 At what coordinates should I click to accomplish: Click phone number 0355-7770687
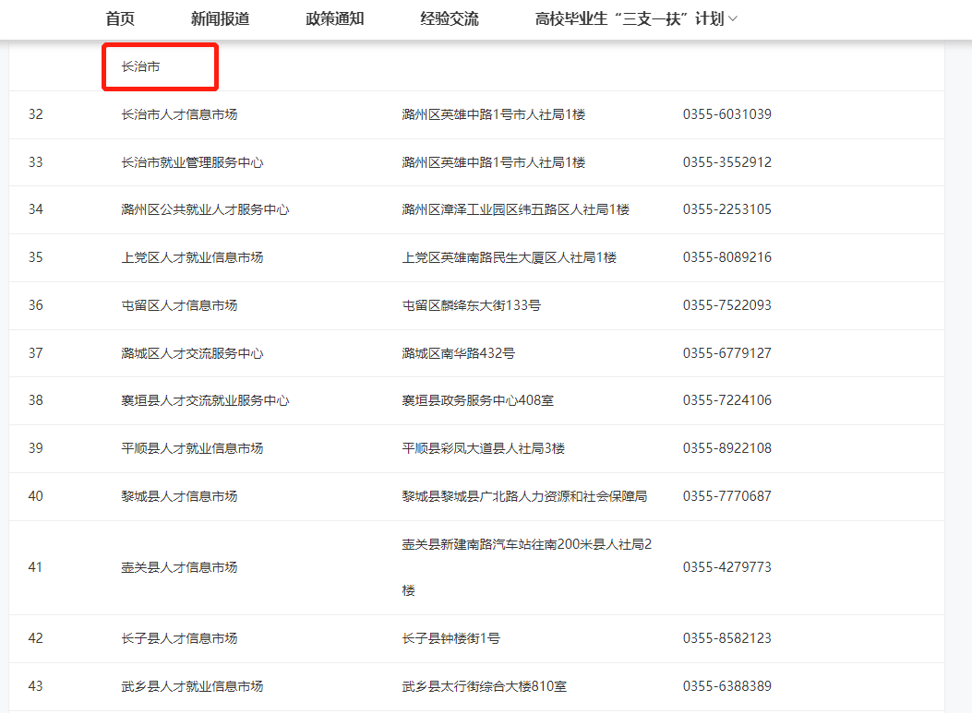727,496
